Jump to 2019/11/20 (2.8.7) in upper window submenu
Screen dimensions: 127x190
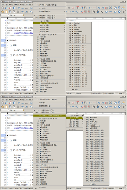point(79,36)
